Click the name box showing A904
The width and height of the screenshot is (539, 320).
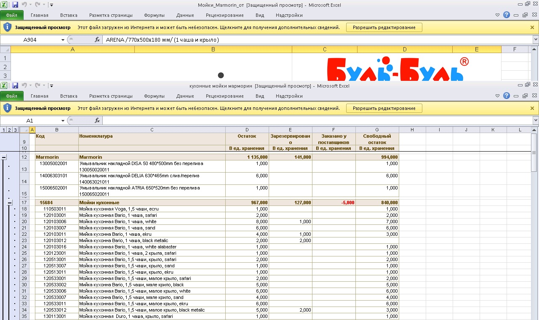(30, 40)
